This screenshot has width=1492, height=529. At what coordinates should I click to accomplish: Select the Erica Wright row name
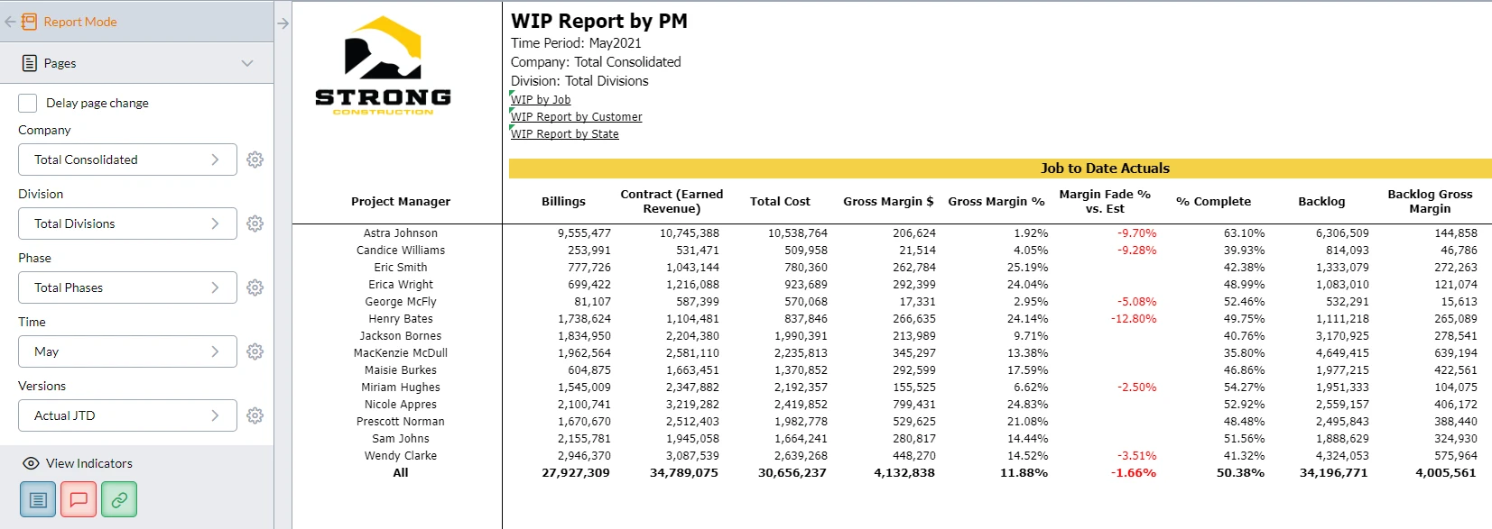coord(401,285)
